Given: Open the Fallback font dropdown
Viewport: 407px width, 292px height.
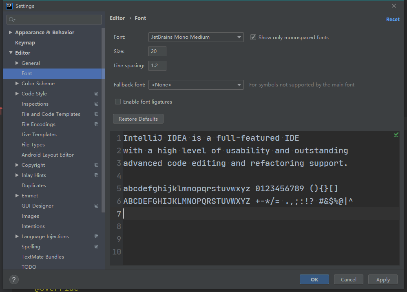Looking at the screenshot, I should (196, 84).
